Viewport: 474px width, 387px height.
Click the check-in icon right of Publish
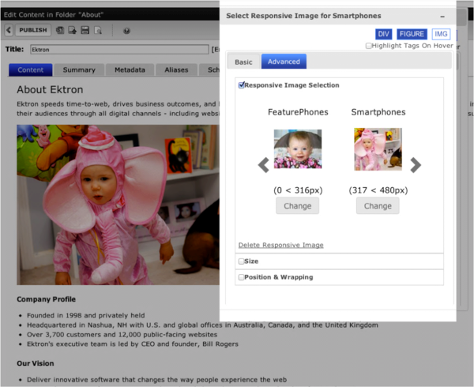[x=60, y=30]
